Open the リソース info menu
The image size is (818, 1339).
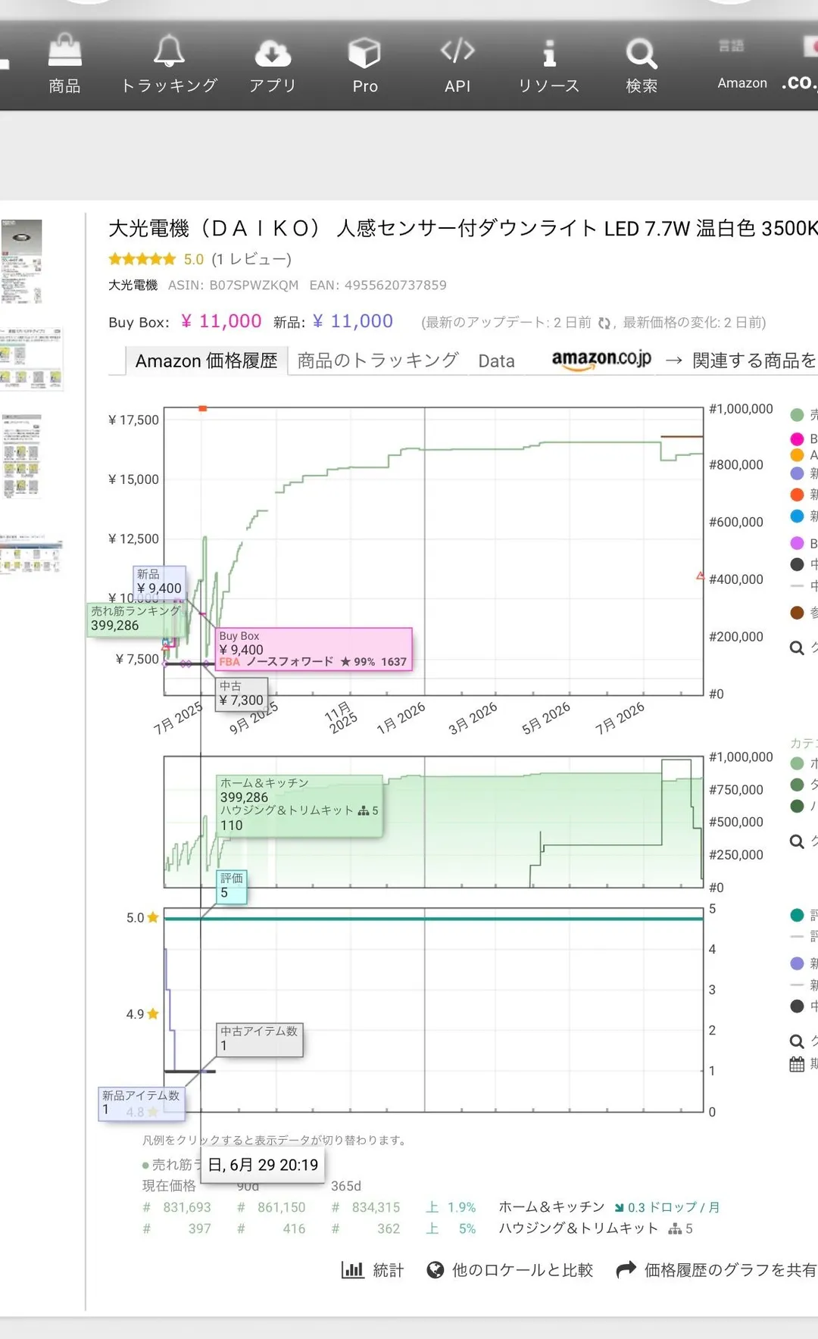(x=549, y=64)
